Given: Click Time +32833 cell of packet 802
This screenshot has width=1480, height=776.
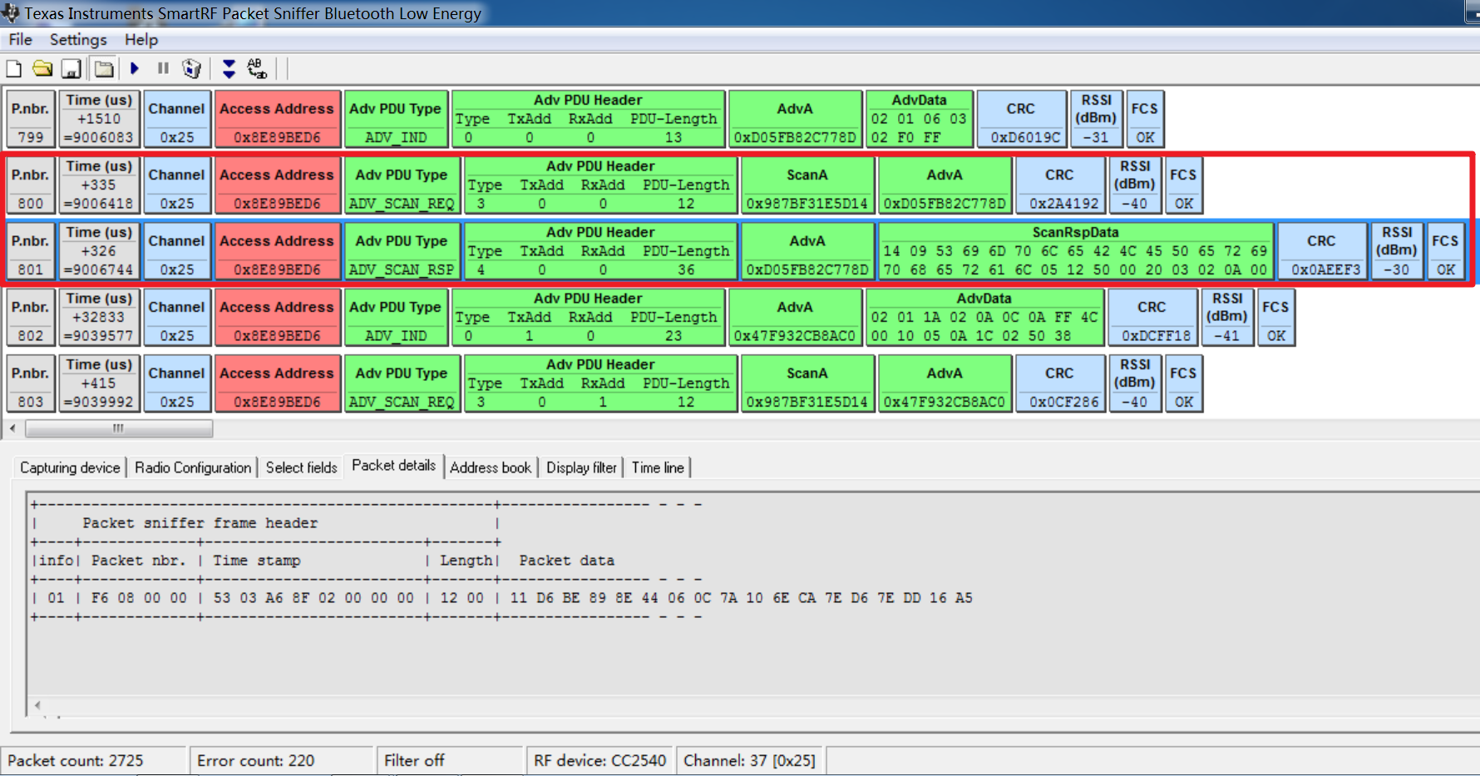Looking at the screenshot, I should point(100,316).
